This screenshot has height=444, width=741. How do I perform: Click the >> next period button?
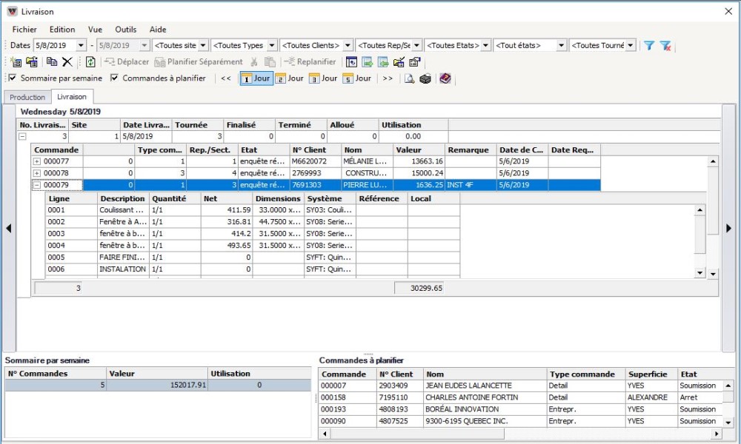tap(388, 78)
